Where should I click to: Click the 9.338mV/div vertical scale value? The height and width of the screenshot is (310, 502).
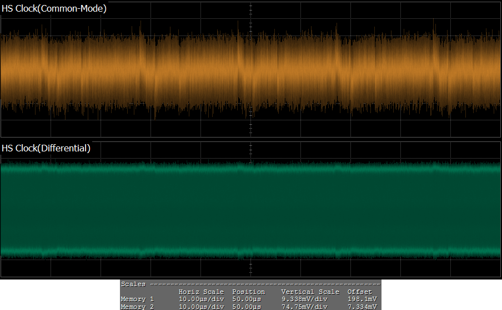[306, 299]
